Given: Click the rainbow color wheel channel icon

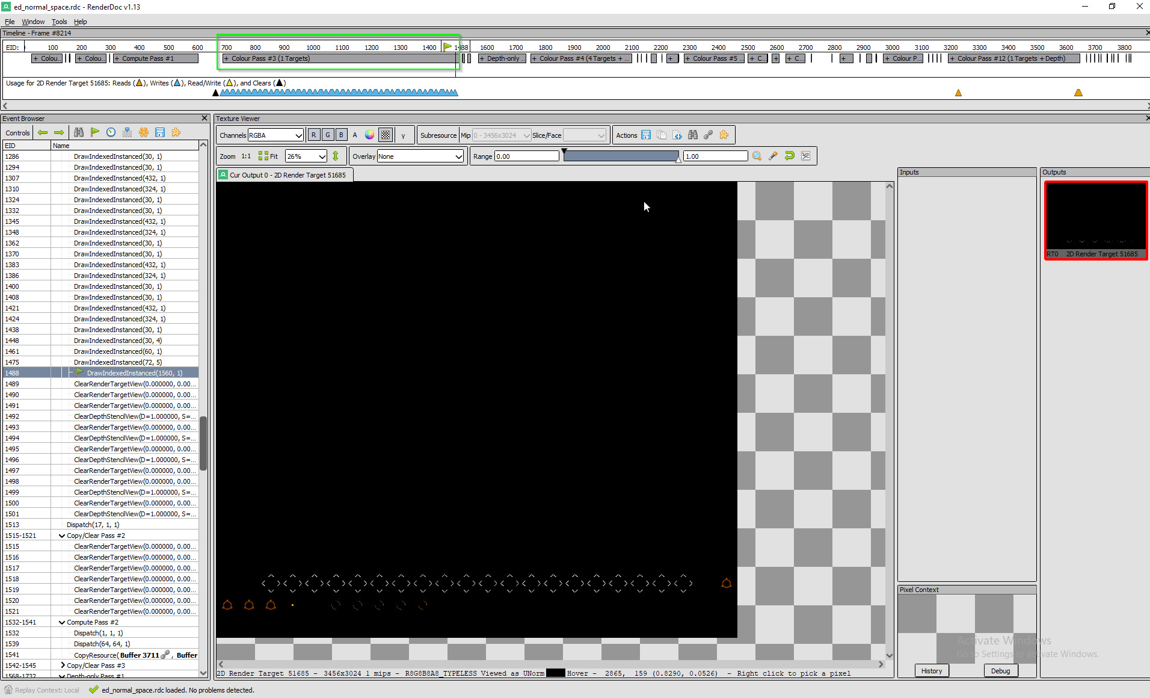Looking at the screenshot, I should pos(369,135).
